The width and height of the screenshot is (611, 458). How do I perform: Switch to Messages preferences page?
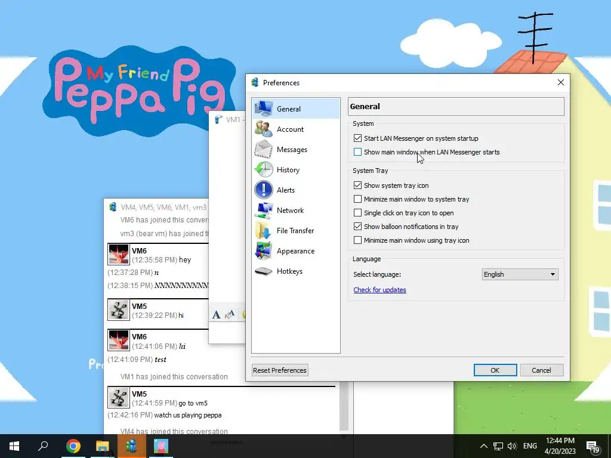click(x=296, y=149)
